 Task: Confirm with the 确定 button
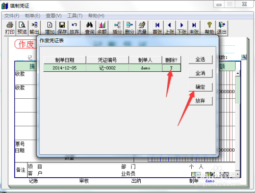[200, 87]
